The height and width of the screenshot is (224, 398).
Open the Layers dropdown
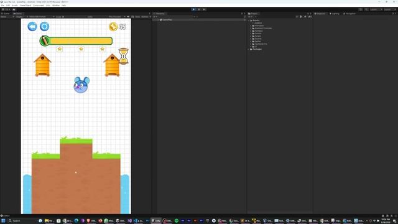(376, 9)
